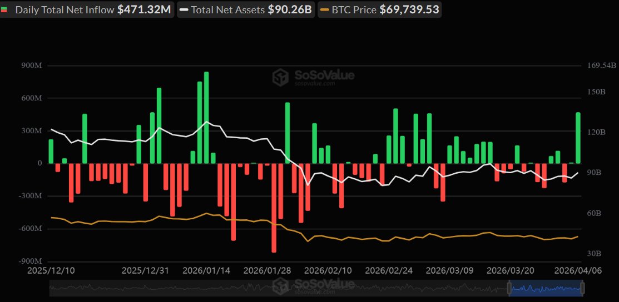The width and height of the screenshot is (619, 302).
Task: Click the $90.26B net assets value
Action: 290,9
